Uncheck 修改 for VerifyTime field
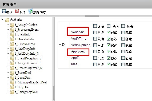152x101 pixels. point(109,39)
